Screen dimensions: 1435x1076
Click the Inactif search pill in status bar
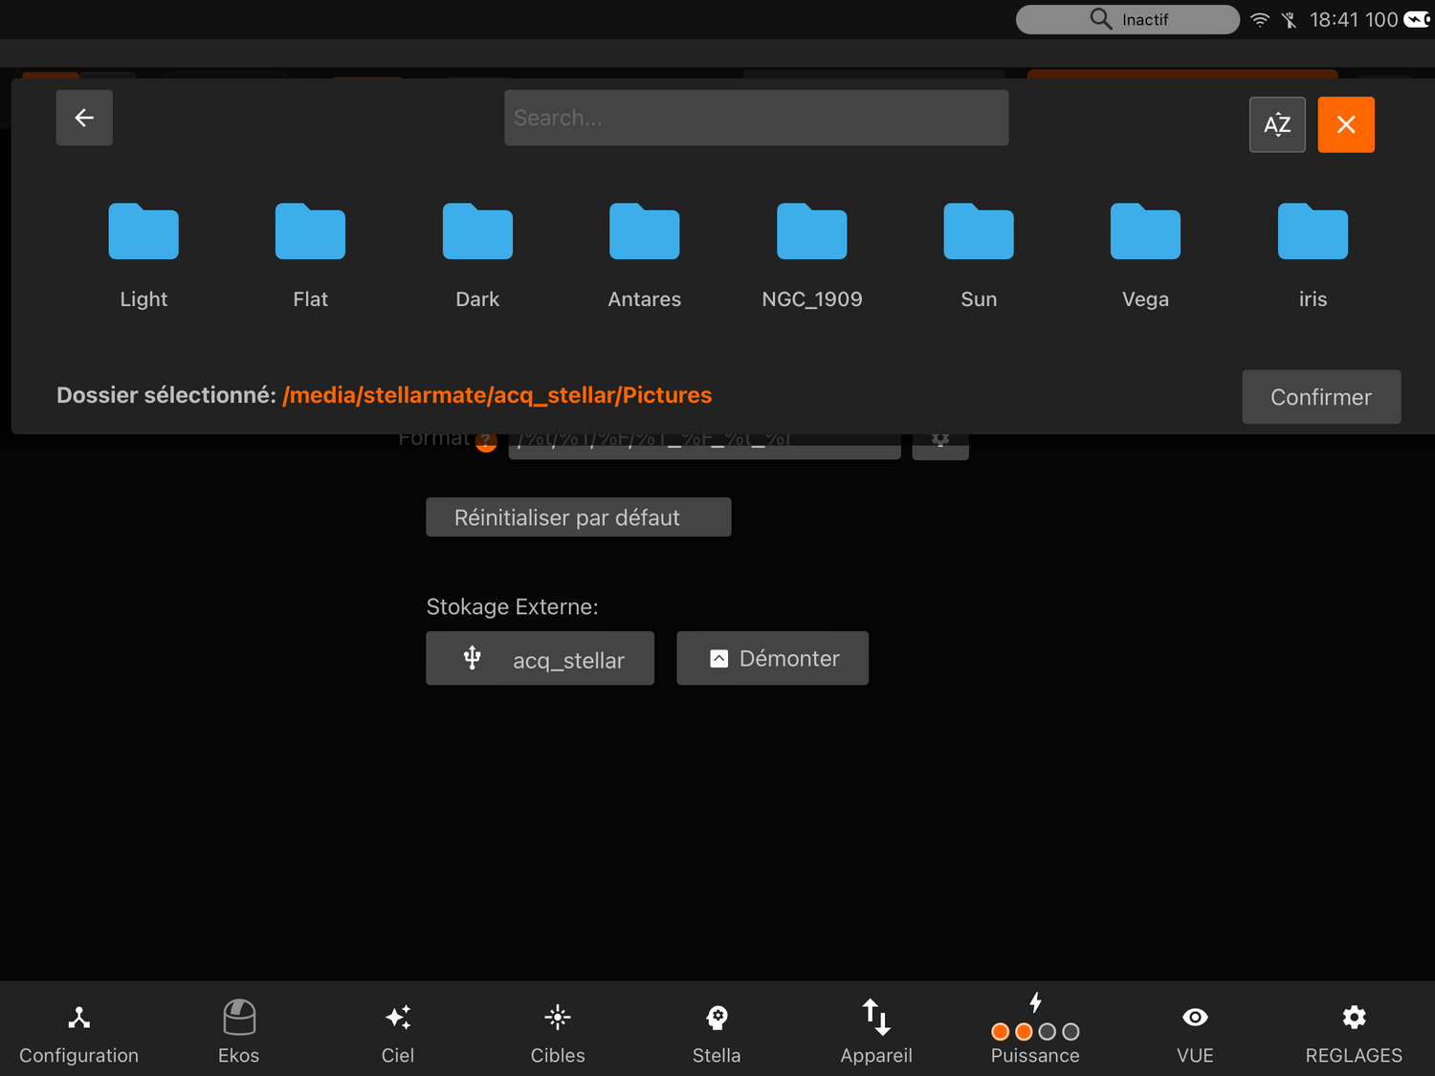tap(1128, 19)
